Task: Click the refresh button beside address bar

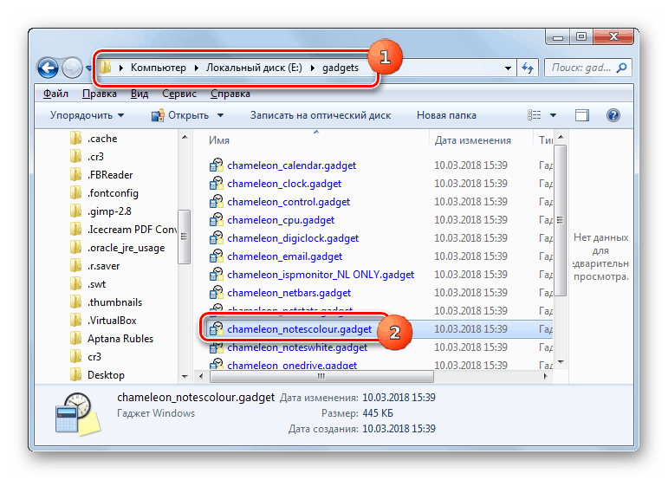Action: click(x=528, y=68)
